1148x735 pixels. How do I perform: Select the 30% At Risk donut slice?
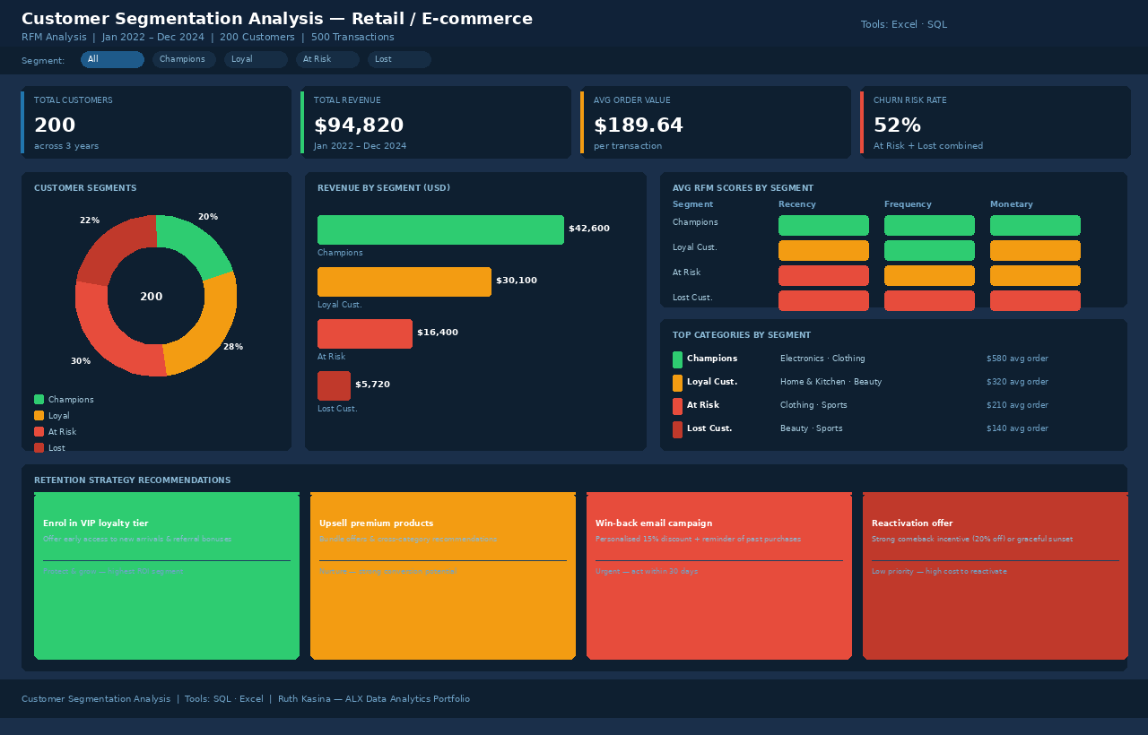pyautogui.click(x=112, y=336)
